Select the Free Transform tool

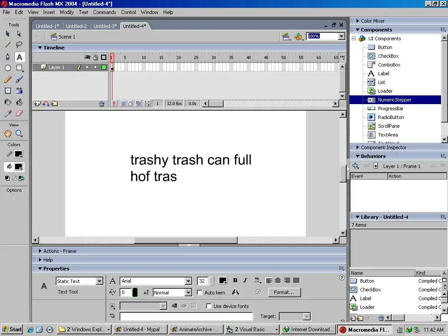pos(8,91)
